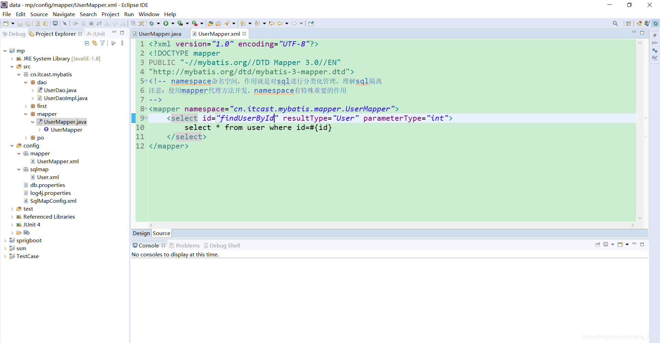The image size is (660, 343).
Task: Click the Project Explorer filter icon
Action: point(103,43)
